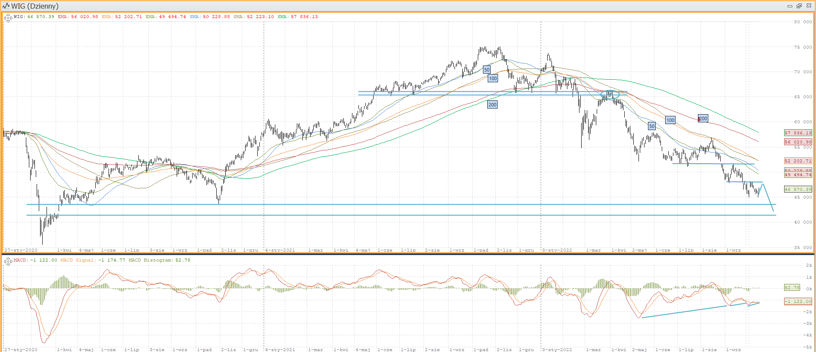This screenshot has width=816, height=352.
Task: Click the '200' label below the price peak
Action: click(492, 105)
